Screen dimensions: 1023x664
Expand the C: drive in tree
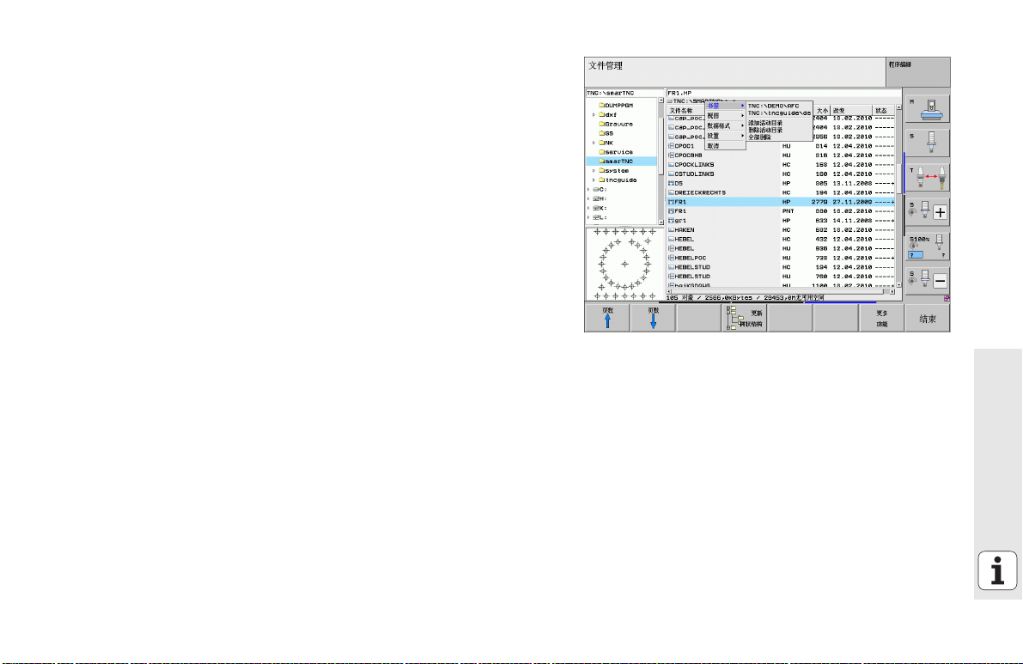[588, 189]
